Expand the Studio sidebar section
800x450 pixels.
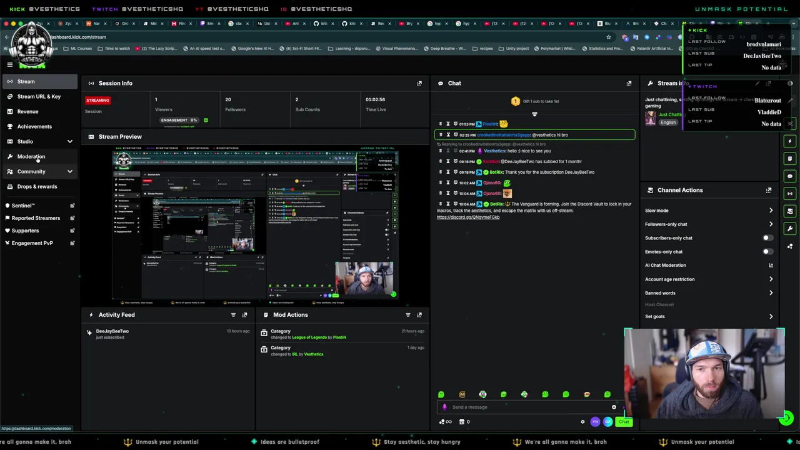coord(70,142)
